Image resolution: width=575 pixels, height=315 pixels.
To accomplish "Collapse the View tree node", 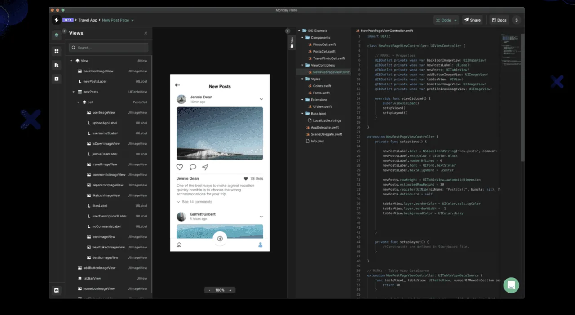I will pyautogui.click(x=71, y=61).
